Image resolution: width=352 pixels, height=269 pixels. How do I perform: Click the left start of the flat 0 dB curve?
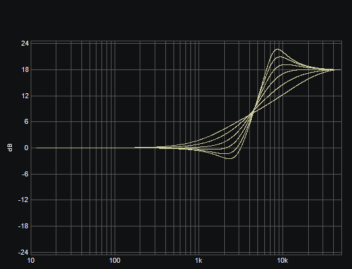(36, 148)
